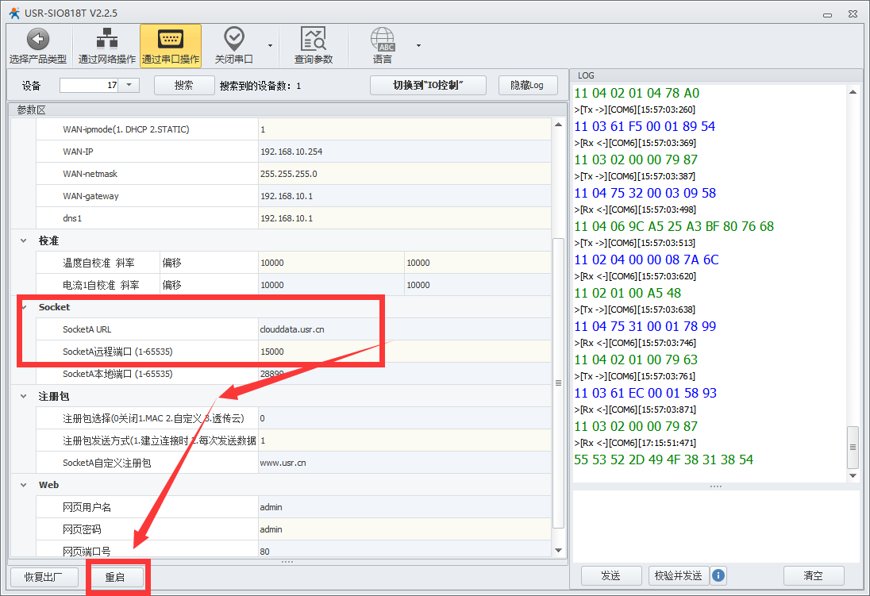Screen dimensions: 870x596
Task: Switch to IO control mode
Action: [428, 85]
